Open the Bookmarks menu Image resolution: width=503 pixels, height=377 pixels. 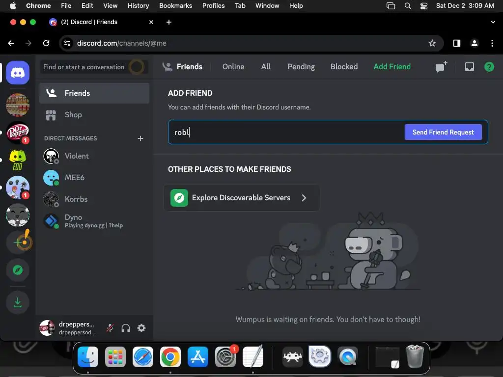(175, 6)
